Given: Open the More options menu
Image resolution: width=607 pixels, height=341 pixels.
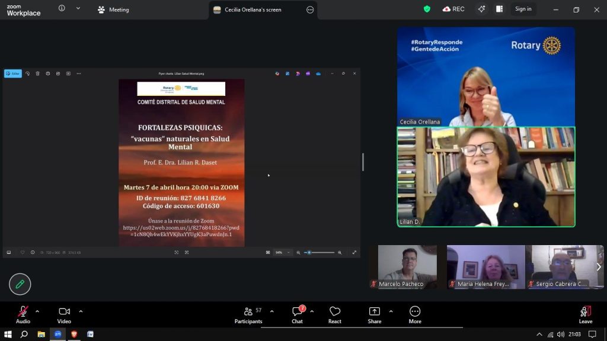Looking at the screenshot, I should (x=415, y=314).
